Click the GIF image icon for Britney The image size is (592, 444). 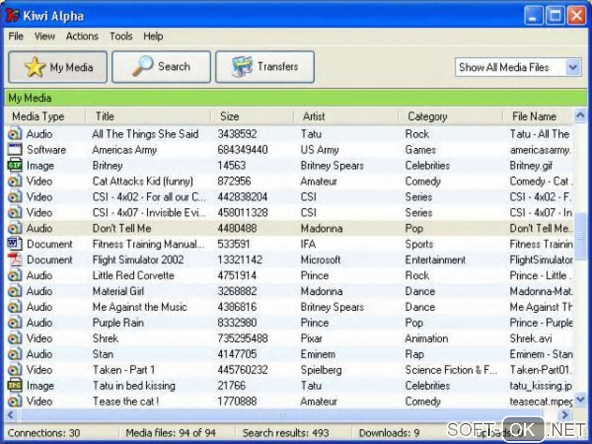click(15, 165)
